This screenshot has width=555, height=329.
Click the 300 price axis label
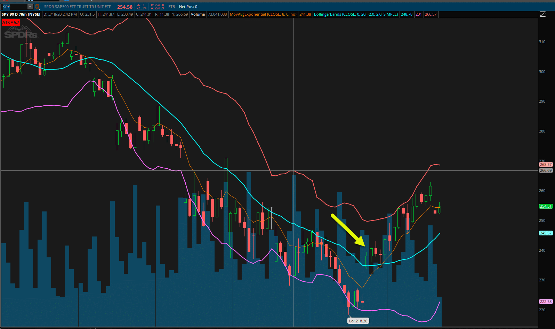[542, 72]
